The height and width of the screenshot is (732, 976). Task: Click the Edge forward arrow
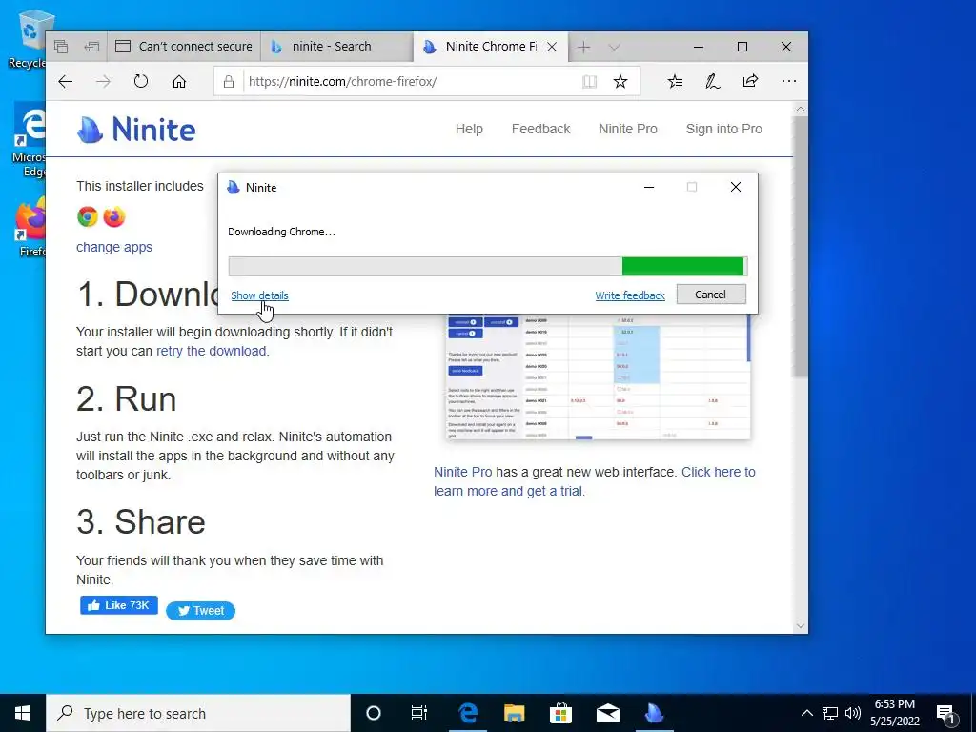[103, 82]
